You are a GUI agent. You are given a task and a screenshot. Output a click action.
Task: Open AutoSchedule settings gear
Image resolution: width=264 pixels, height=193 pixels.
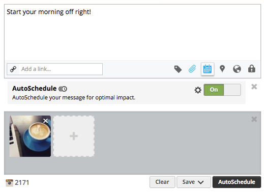(198, 90)
